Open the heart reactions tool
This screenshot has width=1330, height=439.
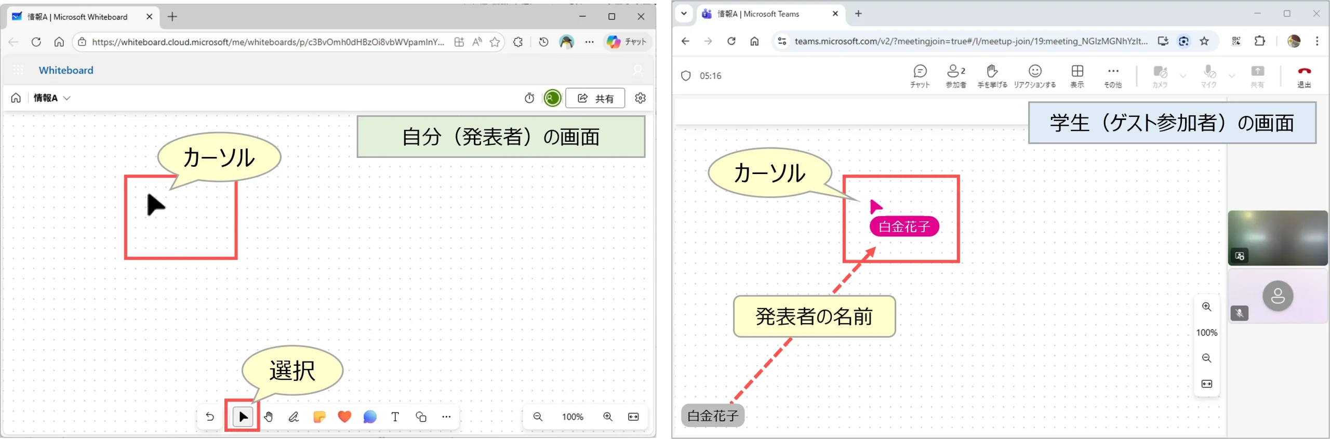344,417
